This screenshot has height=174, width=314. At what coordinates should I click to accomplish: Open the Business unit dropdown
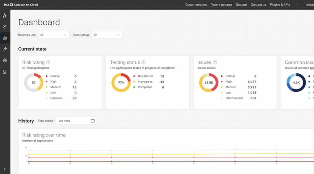[x=53, y=35]
